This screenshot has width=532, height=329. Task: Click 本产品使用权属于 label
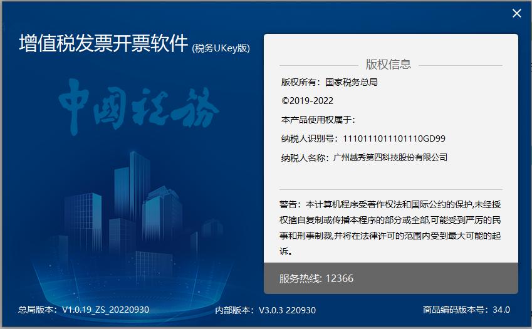click(x=318, y=120)
